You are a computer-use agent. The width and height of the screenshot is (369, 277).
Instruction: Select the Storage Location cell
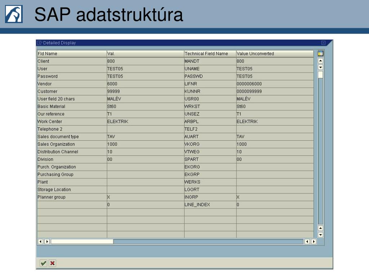click(x=72, y=189)
